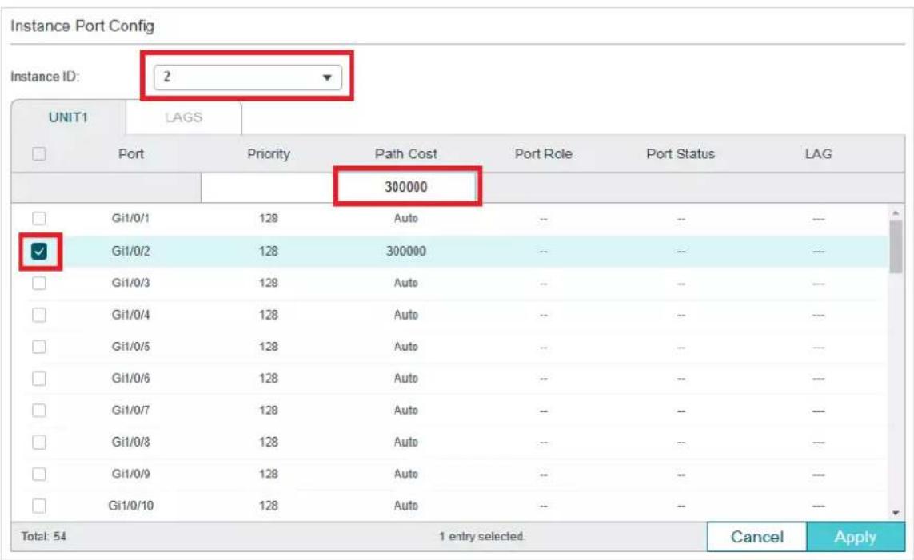Check the Gi1/0/8 row checkbox

(39, 442)
